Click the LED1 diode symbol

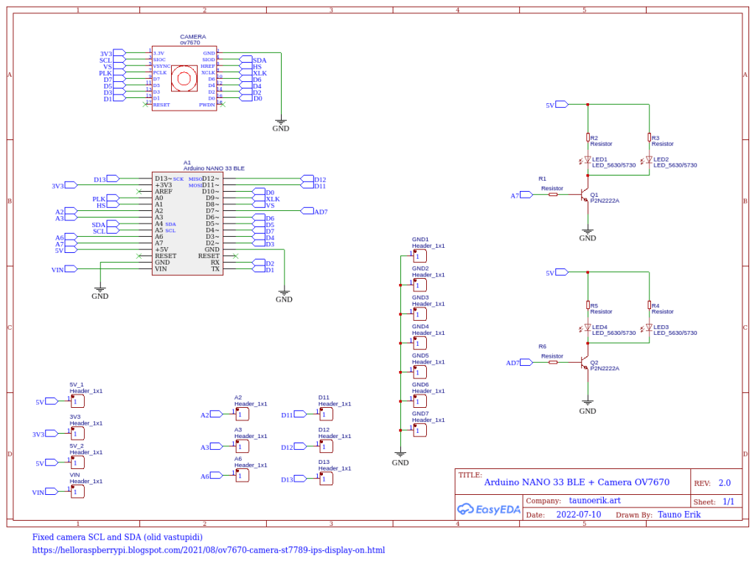[x=588, y=160]
